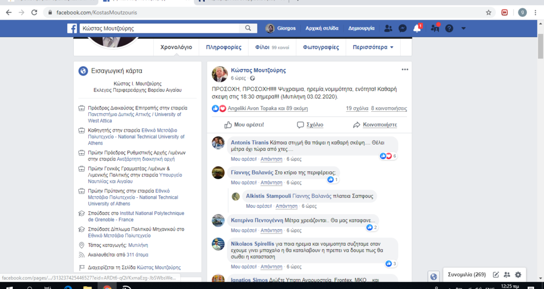Click Antonis Tiranis avatar thumbnail

point(218,142)
